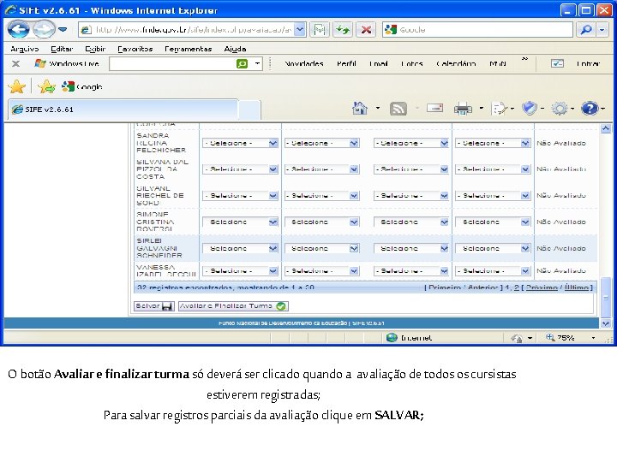
Task: Click Não Avaliado status for Sandra Regina
Action: 561,143
